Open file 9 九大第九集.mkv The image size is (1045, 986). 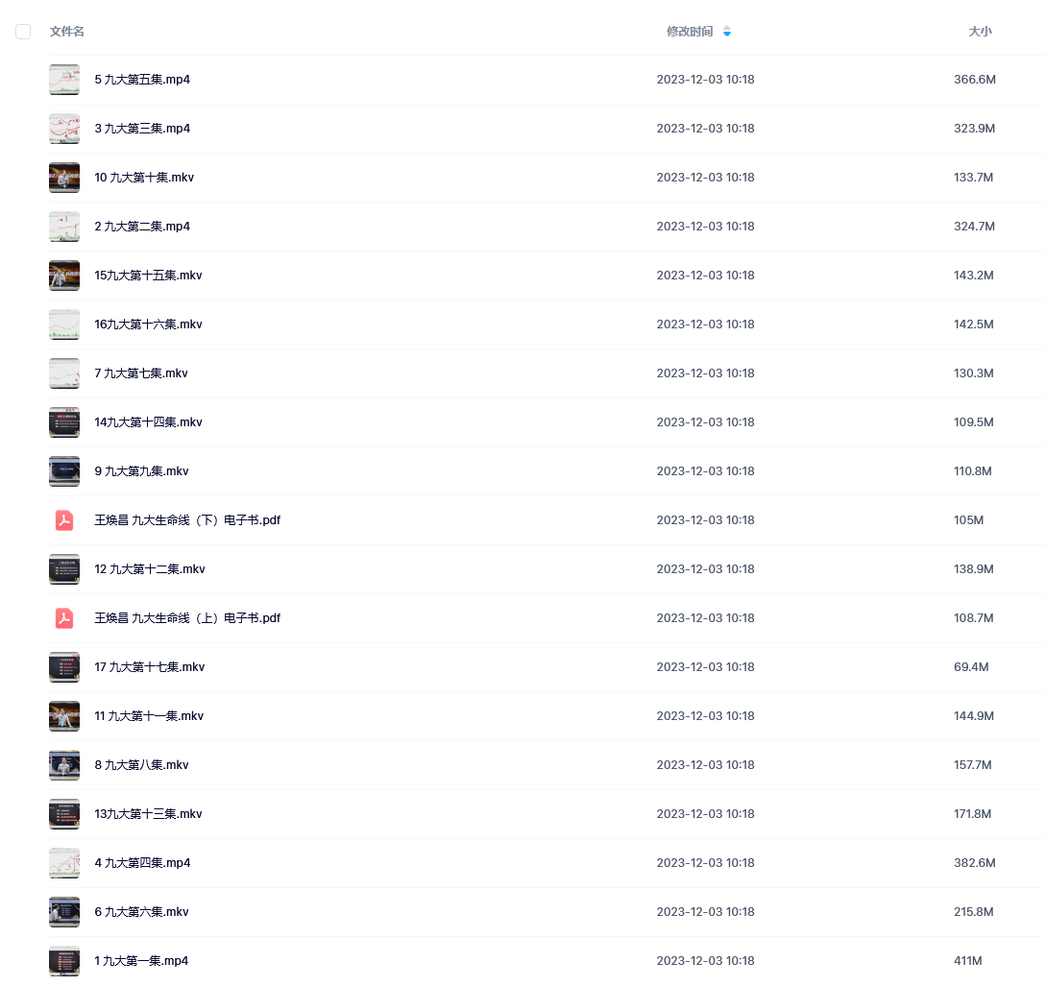tap(141, 471)
